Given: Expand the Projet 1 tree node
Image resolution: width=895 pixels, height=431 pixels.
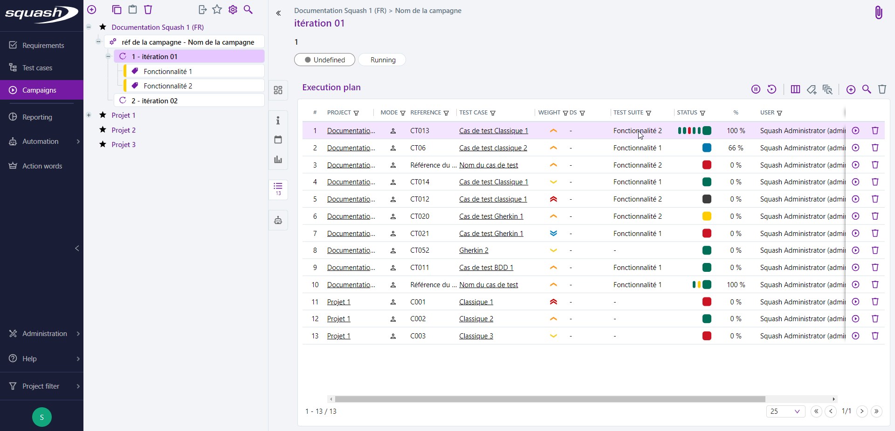Looking at the screenshot, I should point(89,115).
